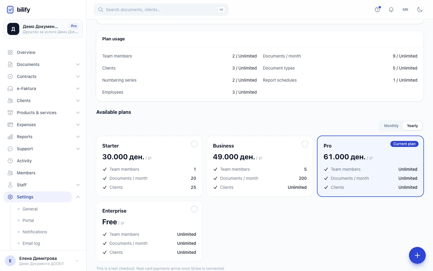Image resolution: width=433 pixels, height=271 pixels.
Task: Open the company switcher dropdown
Action: (x=43, y=29)
